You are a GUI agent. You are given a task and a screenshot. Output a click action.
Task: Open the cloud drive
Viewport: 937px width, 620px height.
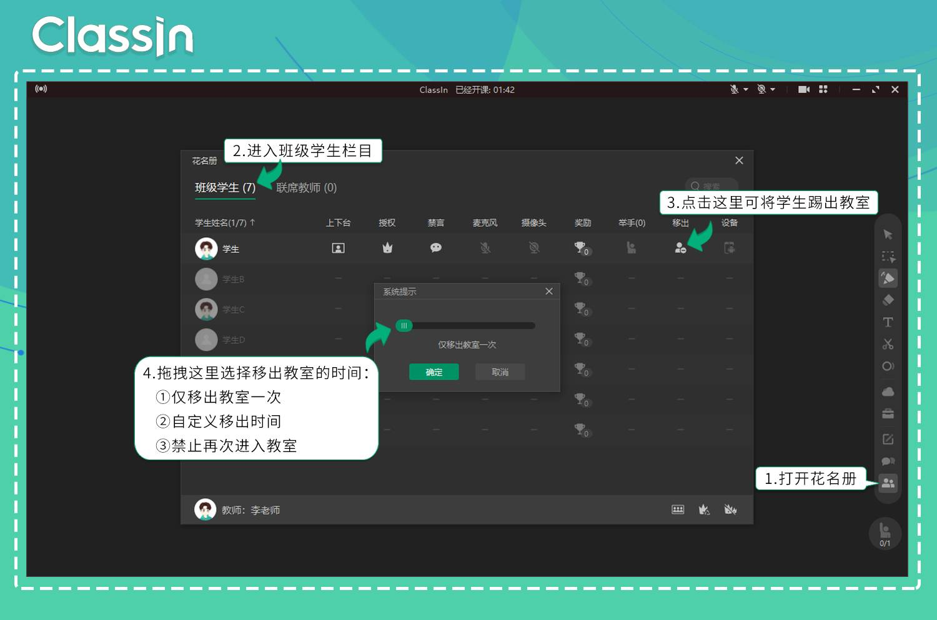tap(888, 392)
